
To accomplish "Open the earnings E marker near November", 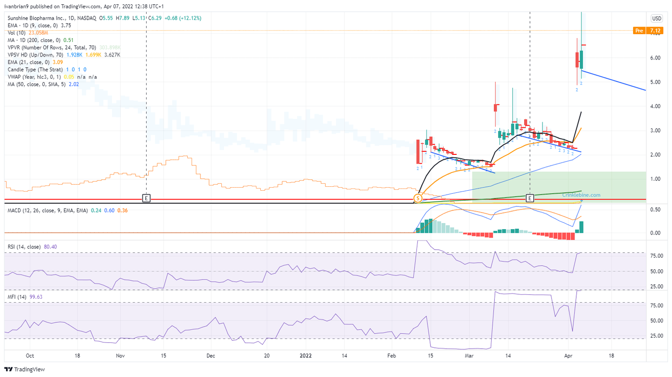I will click(147, 199).
